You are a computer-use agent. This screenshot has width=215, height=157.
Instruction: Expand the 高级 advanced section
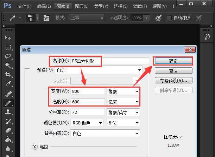(x=35, y=147)
